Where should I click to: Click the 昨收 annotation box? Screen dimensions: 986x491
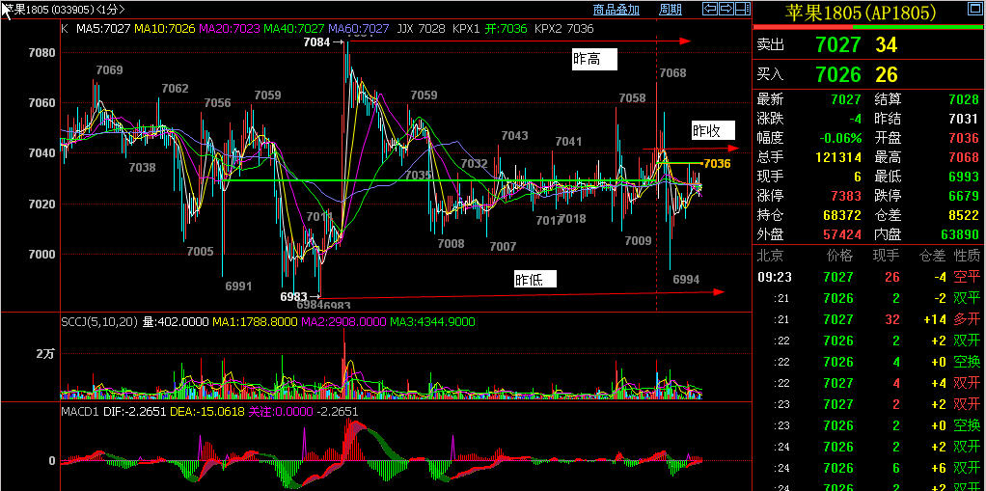tap(713, 130)
